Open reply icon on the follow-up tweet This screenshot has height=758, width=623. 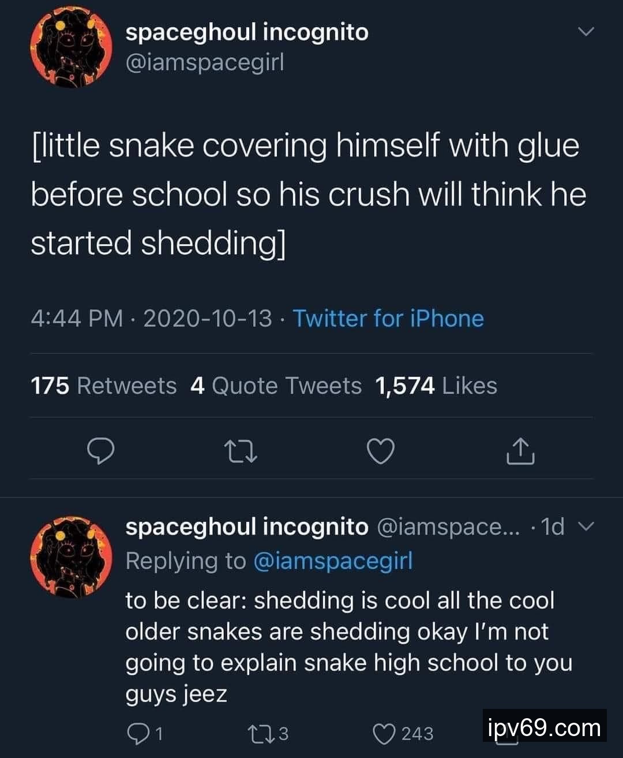[137, 733]
